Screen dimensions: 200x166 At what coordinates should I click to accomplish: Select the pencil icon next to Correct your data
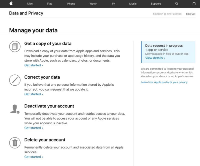(15, 80)
